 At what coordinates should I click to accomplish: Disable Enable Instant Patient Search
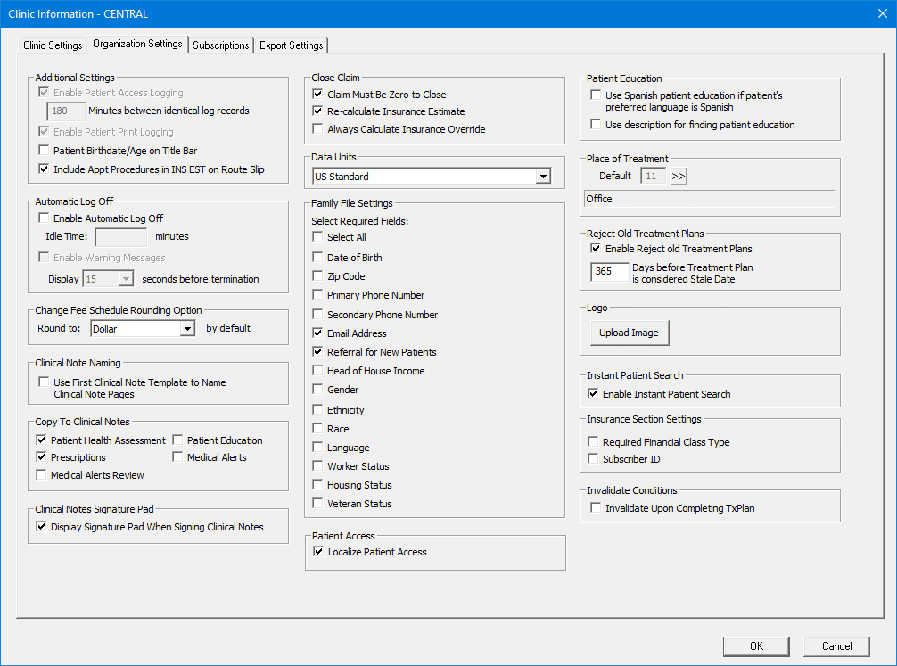coord(595,394)
